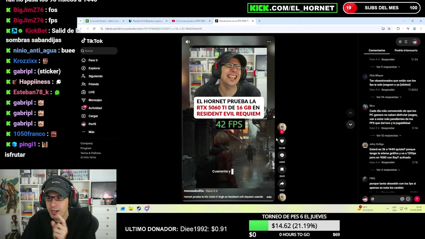Send the comment with red arrow button
This screenshot has width=425, height=239.
(x=417, y=199)
